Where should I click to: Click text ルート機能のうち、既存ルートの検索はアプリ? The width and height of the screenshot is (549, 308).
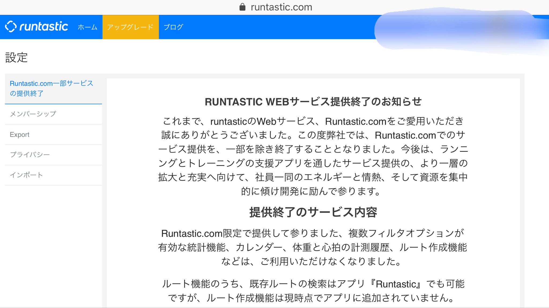point(263,284)
